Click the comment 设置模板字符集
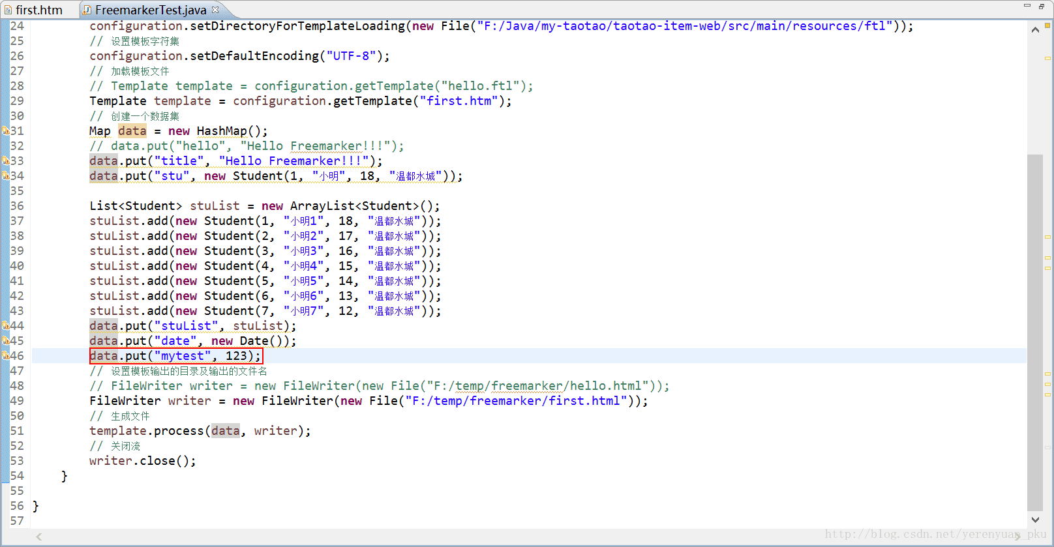The height and width of the screenshot is (547, 1054). point(134,41)
